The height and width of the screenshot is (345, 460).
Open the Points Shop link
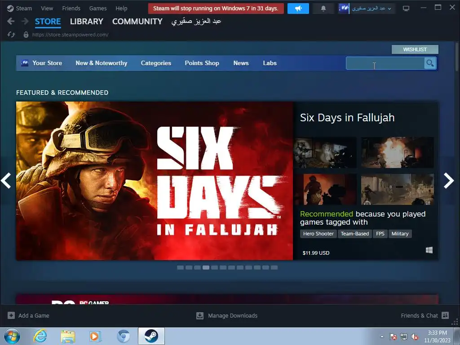pos(202,63)
